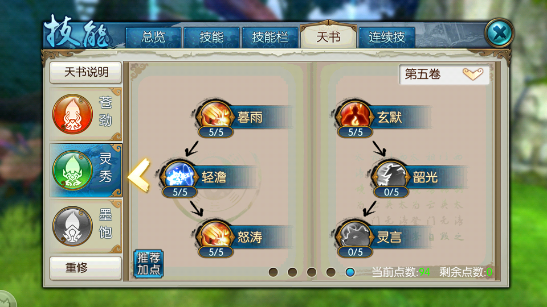Select the 怒涛 skill icon

click(216, 235)
